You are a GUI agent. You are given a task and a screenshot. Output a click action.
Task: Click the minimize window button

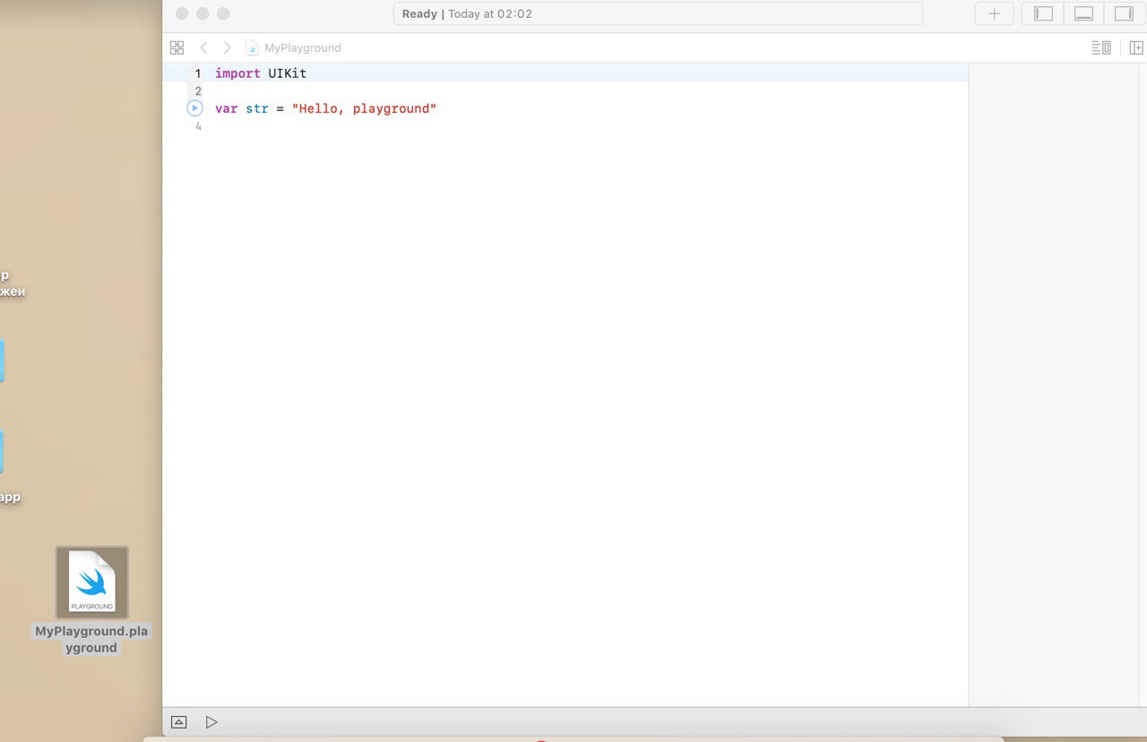point(203,13)
